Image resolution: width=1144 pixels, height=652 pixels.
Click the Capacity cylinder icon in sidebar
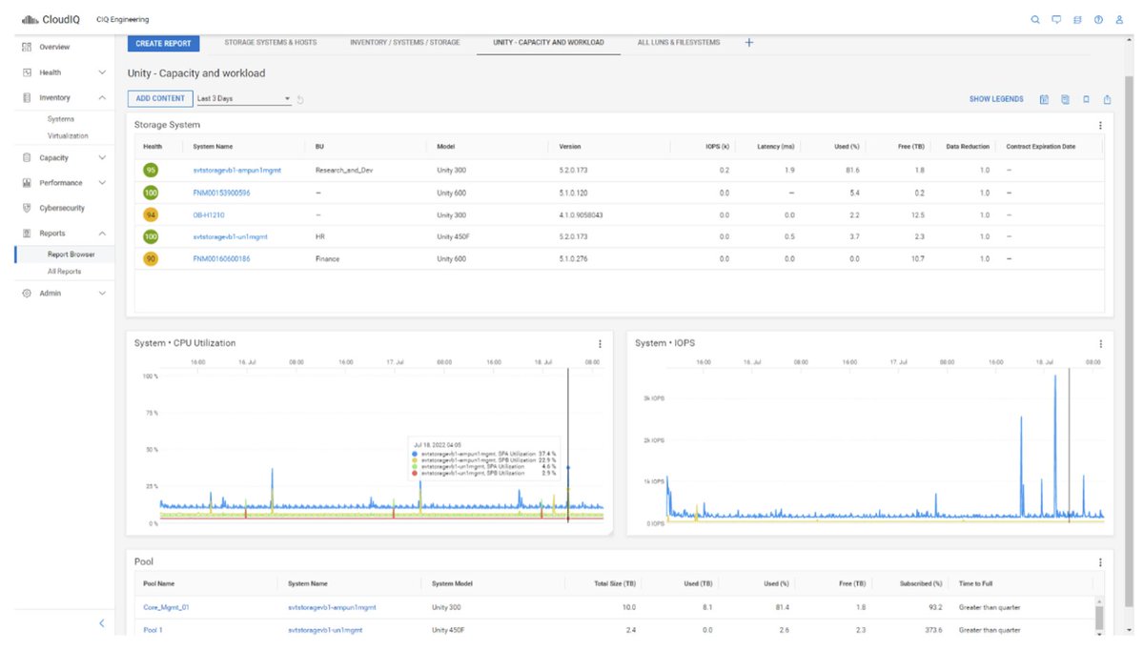[27, 158]
